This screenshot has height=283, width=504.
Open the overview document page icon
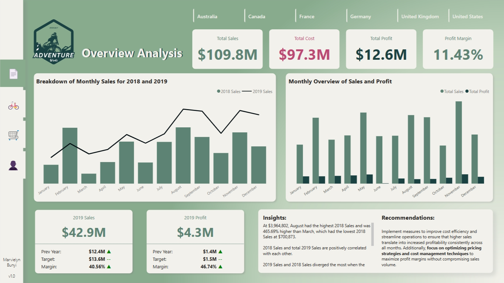[13, 74]
